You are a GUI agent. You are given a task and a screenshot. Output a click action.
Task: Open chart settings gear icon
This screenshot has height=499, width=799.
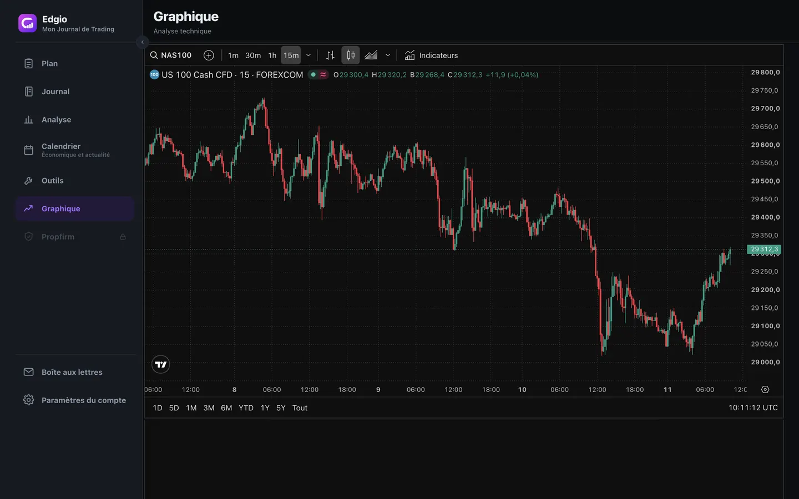tap(765, 390)
